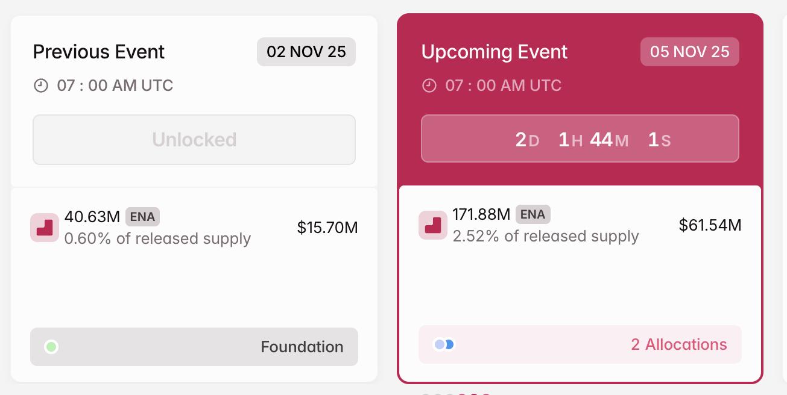The width and height of the screenshot is (787, 395).
Task: Click the ENA ticker badge near 40.63M
Action: coord(142,217)
